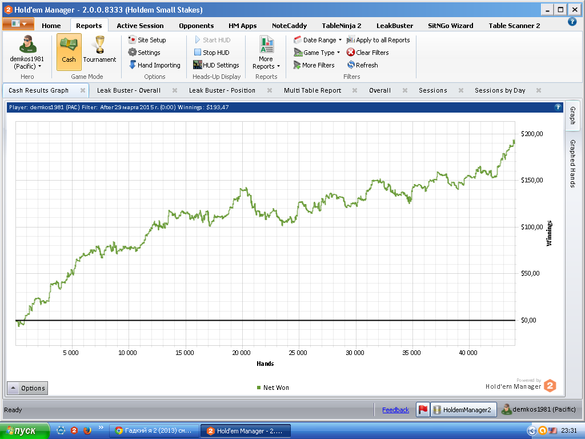Click the graph panel help icon
The image size is (585, 439).
pos(558,107)
